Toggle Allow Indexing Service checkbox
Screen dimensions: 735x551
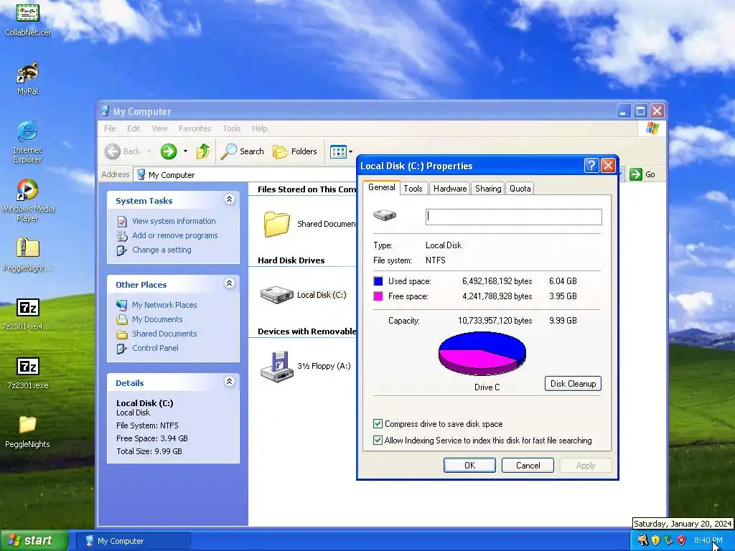[x=378, y=440]
